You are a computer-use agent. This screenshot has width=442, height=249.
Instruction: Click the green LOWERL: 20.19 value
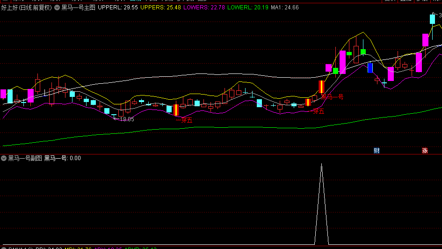click(248, 7)
